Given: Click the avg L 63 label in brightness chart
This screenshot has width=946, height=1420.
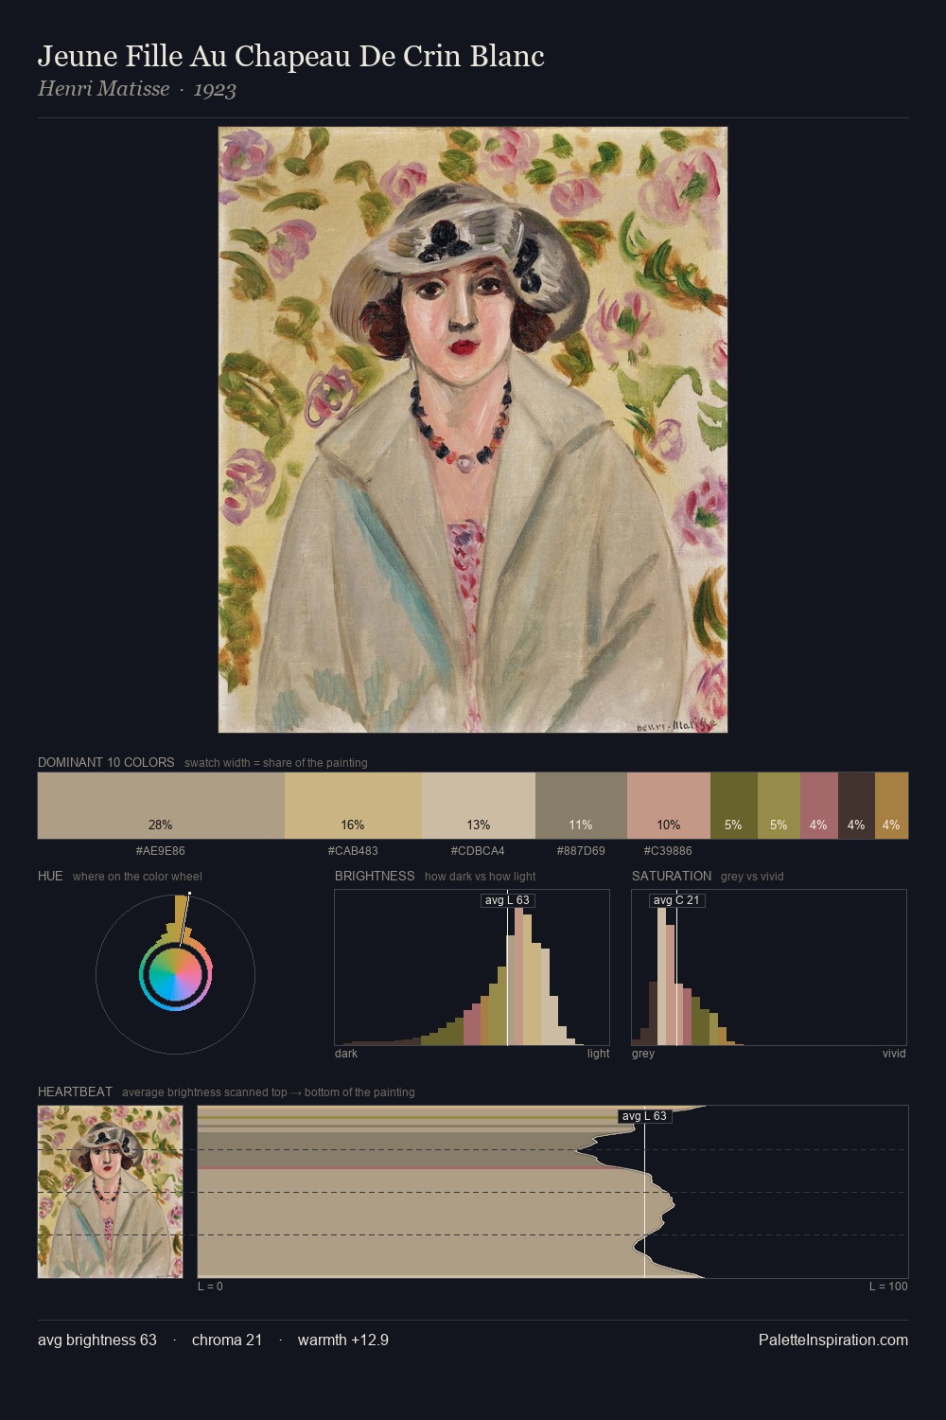Looking at the screenshot, I should point(508,900).
